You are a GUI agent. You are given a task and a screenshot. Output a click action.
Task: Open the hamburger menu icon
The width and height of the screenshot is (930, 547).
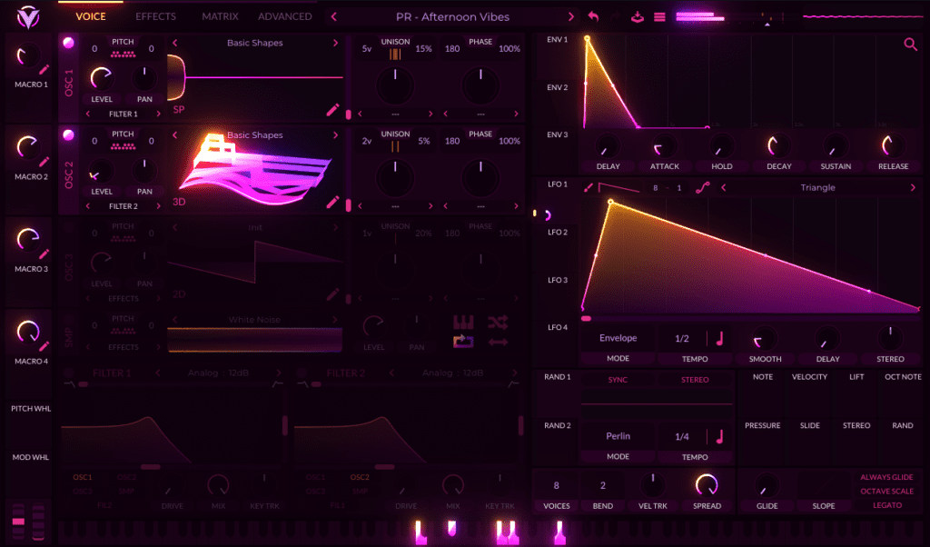659,16
